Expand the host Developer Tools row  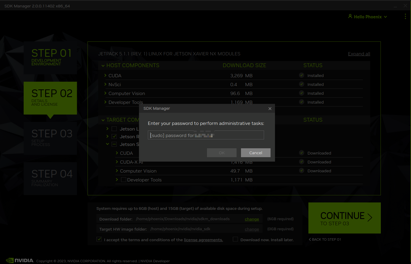(x=106, y=102)
